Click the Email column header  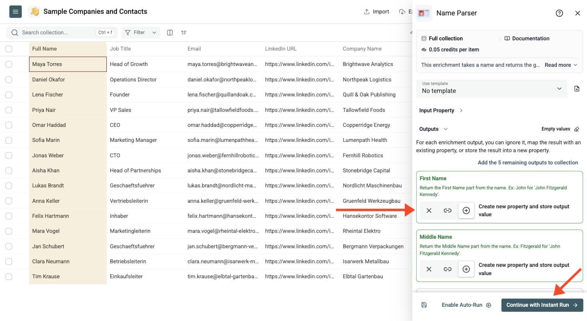click(x=223, y=49)
